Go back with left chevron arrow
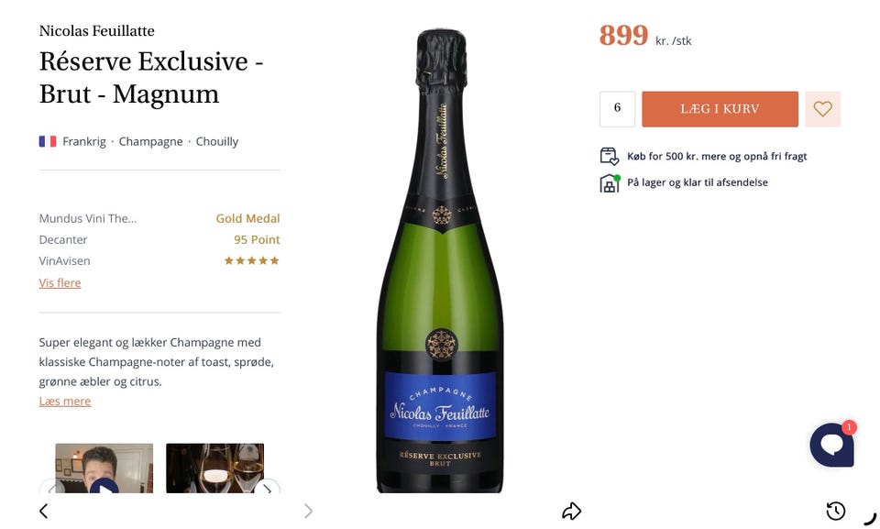880x529 pixels. [x=44, y=511]
